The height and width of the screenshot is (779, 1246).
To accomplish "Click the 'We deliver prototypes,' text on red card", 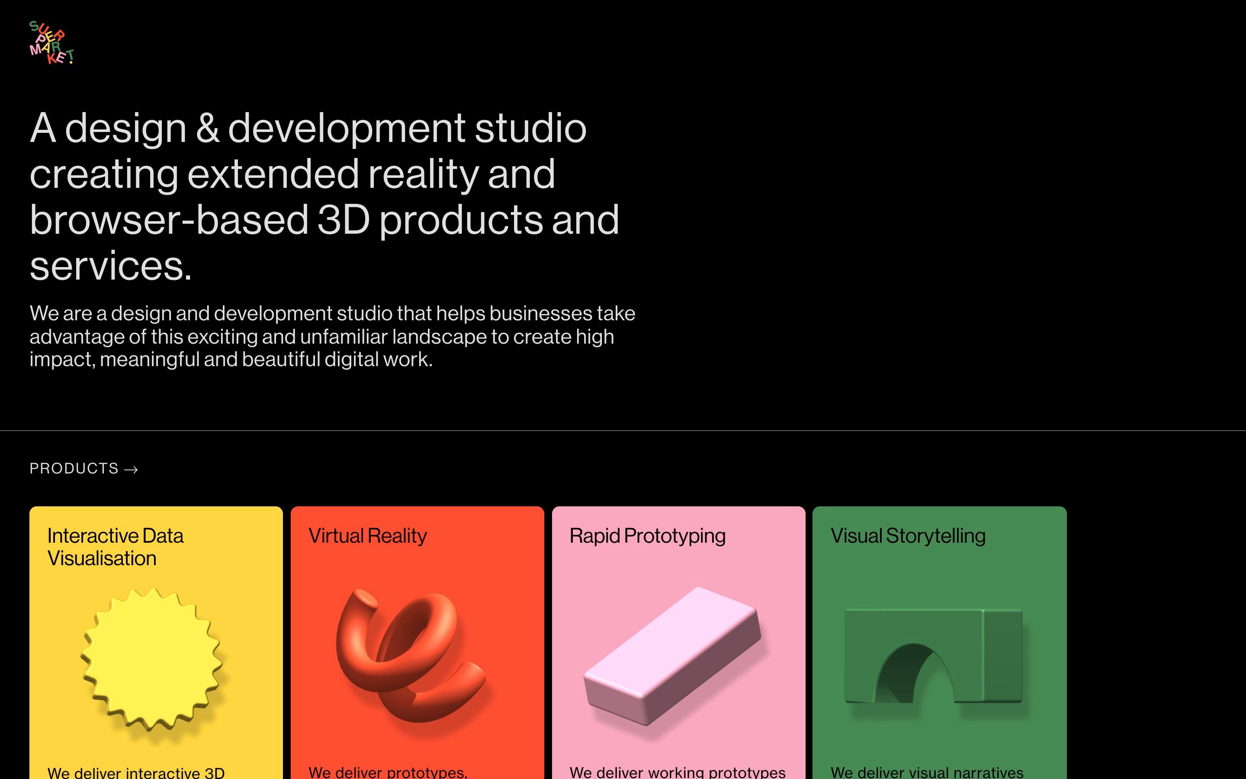I will point(388,773).
